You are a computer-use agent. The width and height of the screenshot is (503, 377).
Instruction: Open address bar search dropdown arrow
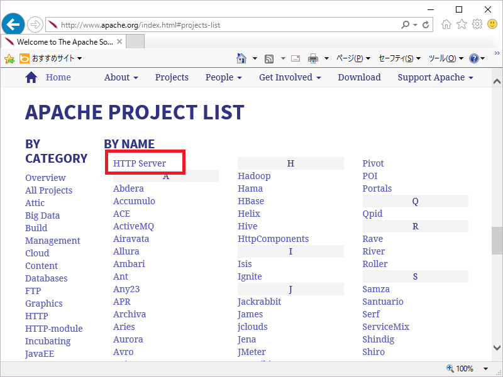coord(416,25)
